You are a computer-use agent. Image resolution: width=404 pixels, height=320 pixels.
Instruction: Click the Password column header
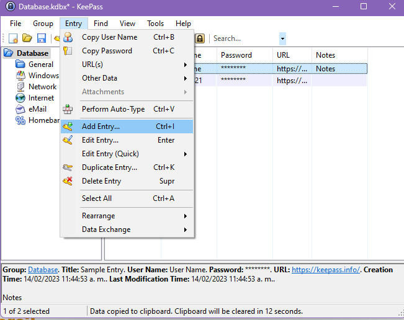pyautogui.click(x=245, y=55)
